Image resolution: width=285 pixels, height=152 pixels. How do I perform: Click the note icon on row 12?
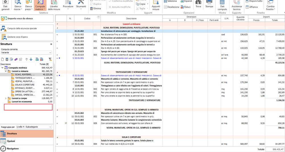click(x=66, y=123)
